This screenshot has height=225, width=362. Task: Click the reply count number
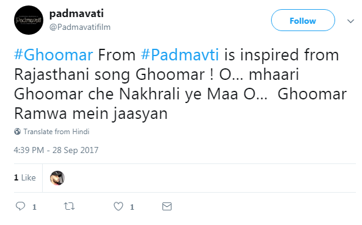[34, 207]
